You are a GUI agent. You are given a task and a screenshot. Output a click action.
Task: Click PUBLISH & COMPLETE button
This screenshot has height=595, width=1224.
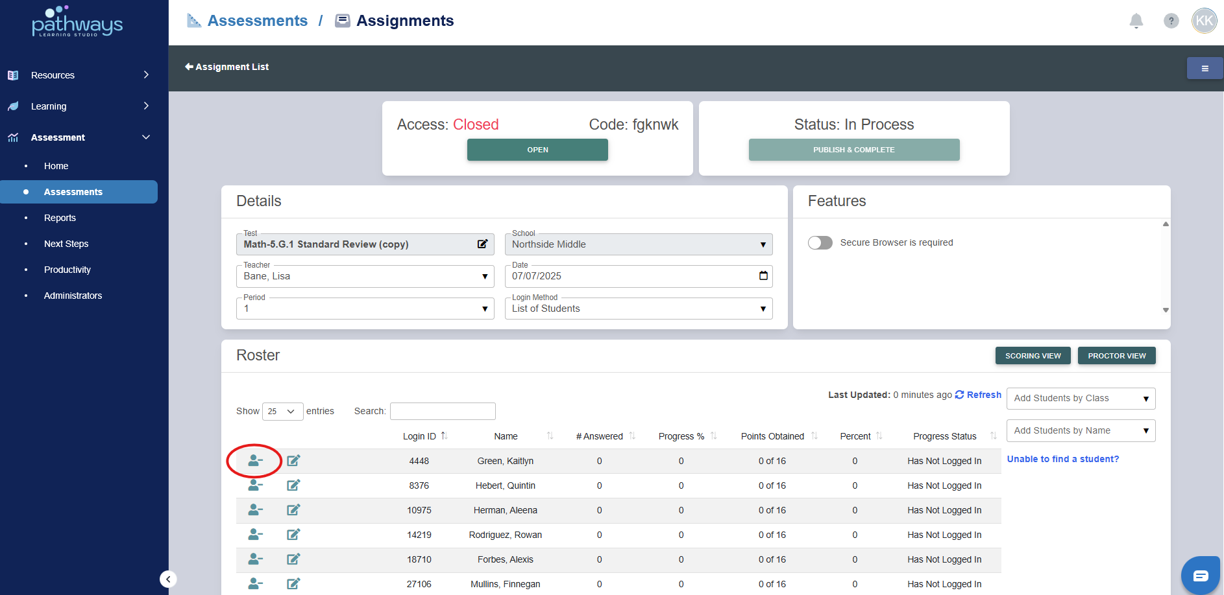tap(854, 150)
